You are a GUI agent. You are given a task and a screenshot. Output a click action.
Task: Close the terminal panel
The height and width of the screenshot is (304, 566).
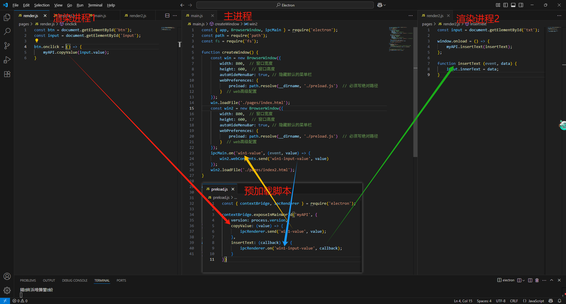[x=559, y=280]
